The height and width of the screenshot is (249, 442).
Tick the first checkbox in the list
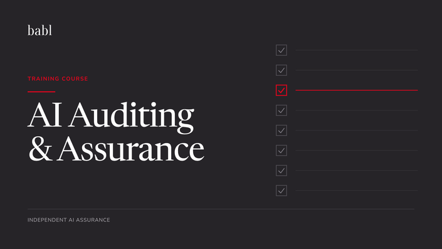tap(282, 50)
